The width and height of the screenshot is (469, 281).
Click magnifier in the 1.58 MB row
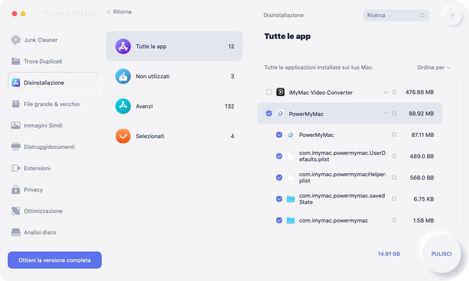(394, 220)
